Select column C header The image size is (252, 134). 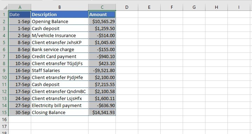[102, 7]
